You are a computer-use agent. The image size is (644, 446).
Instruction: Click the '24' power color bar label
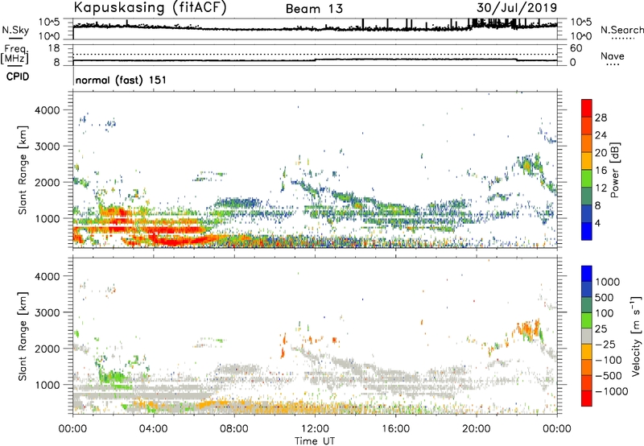(x=601, y=135)
